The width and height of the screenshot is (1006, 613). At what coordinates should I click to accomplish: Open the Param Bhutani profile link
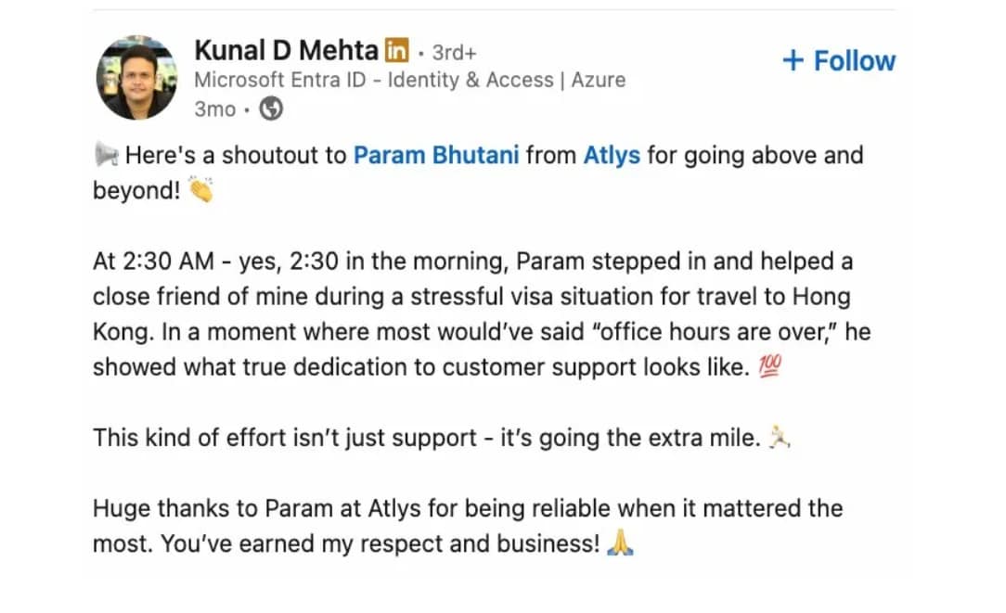[436, 155]
